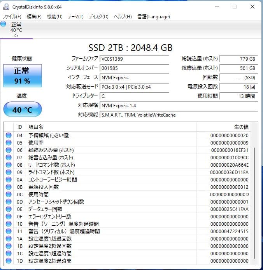The width and height of the screenshot is (263, 270).
Task: Click the 項目名 column header
Action: point(111,127)
